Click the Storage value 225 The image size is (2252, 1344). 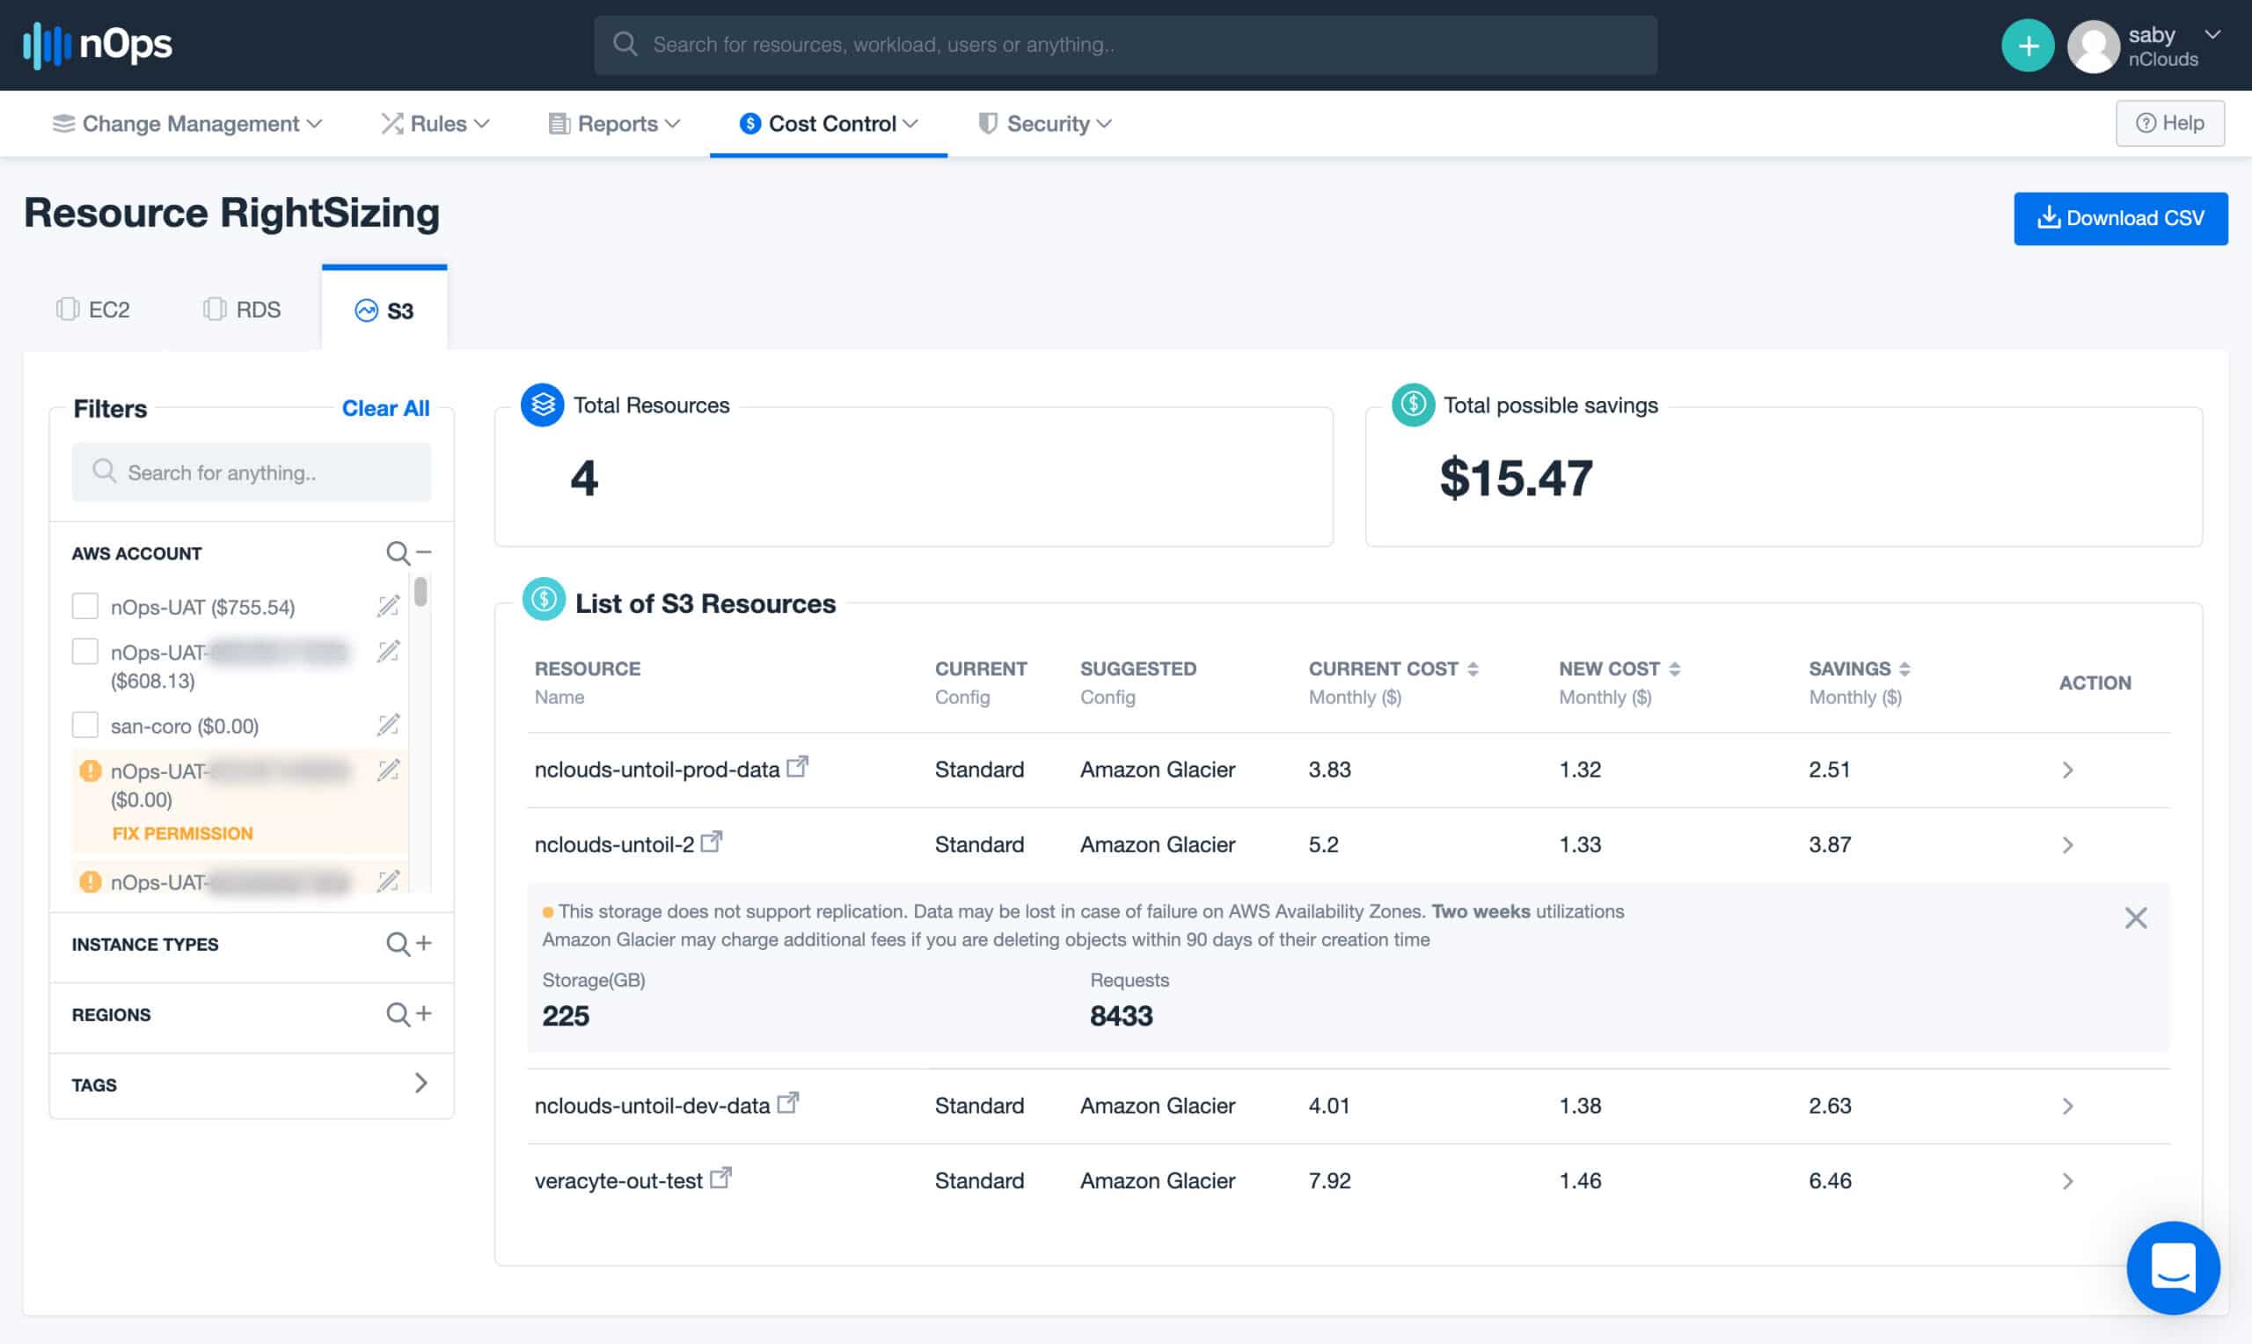[566, 1015]
